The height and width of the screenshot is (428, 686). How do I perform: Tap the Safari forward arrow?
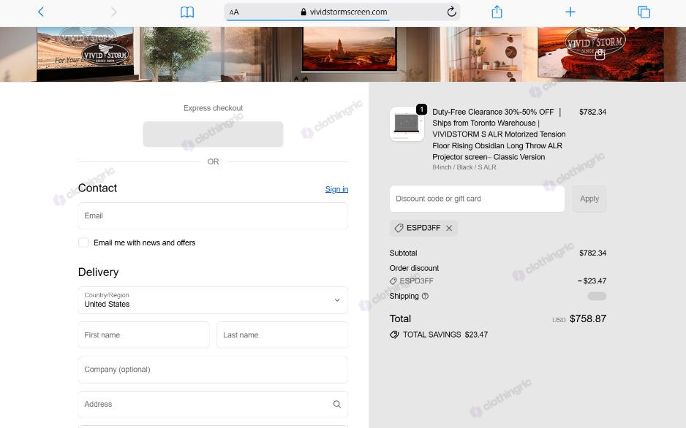114,12
